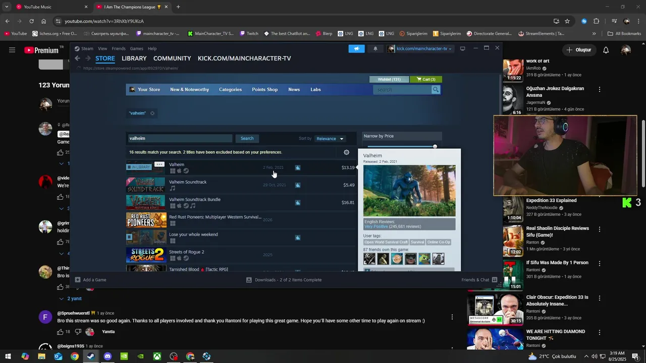Open Steam from Windows taskbar
The image size is (646, 363).
coord(91,356)
